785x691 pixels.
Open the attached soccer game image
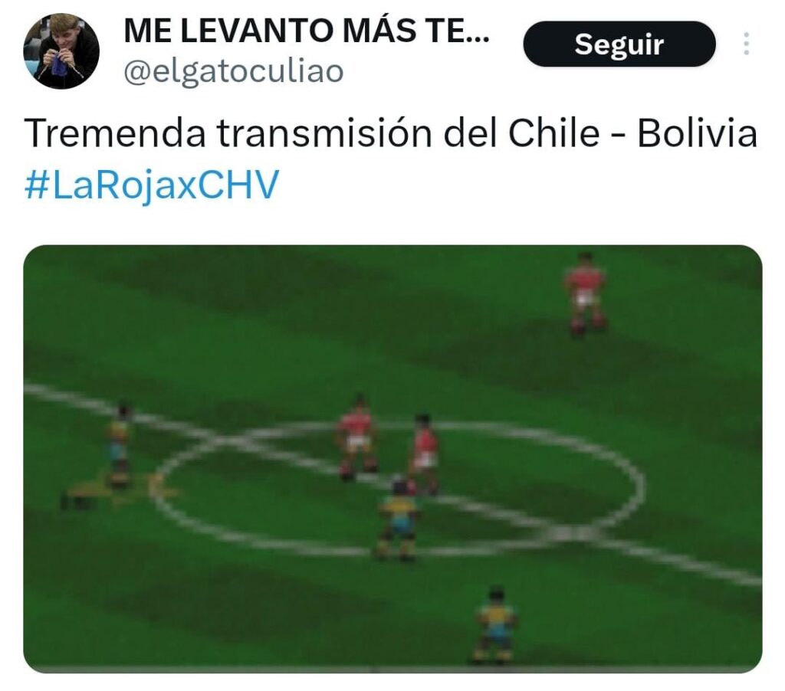pos(392,458)
